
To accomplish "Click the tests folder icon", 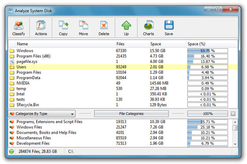I will [12, 99].
